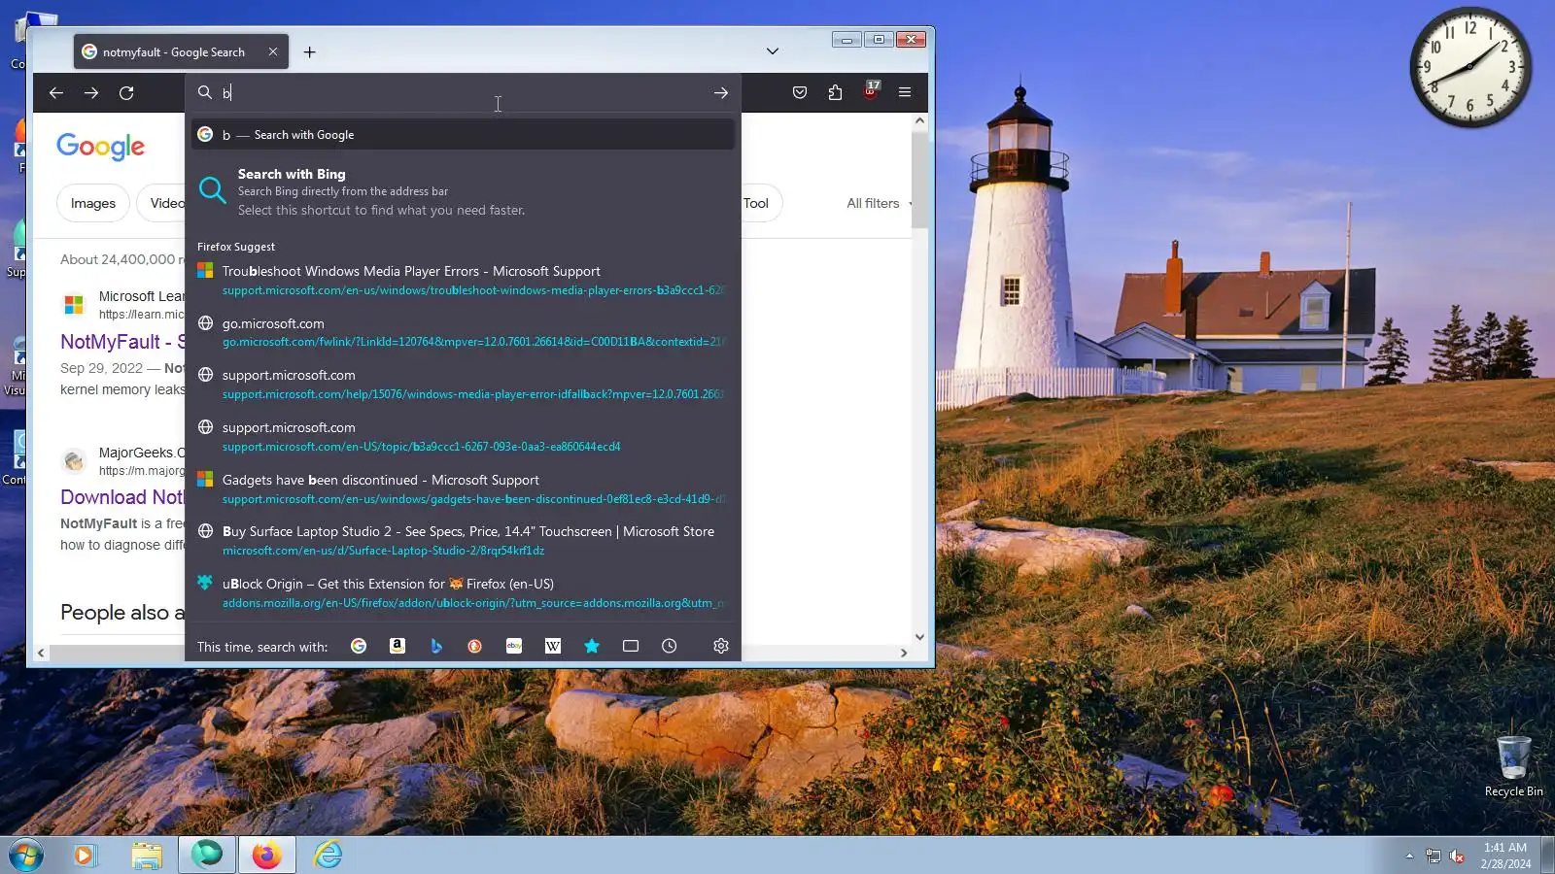Select the notmyfault - Google Search tab
This screenshot has height=874, width=1555.
[173, 52]
